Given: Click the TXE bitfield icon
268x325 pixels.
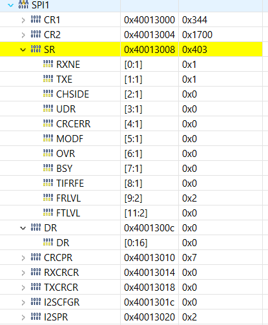Looking at the screenshot, I should click(x=48, y=79).
